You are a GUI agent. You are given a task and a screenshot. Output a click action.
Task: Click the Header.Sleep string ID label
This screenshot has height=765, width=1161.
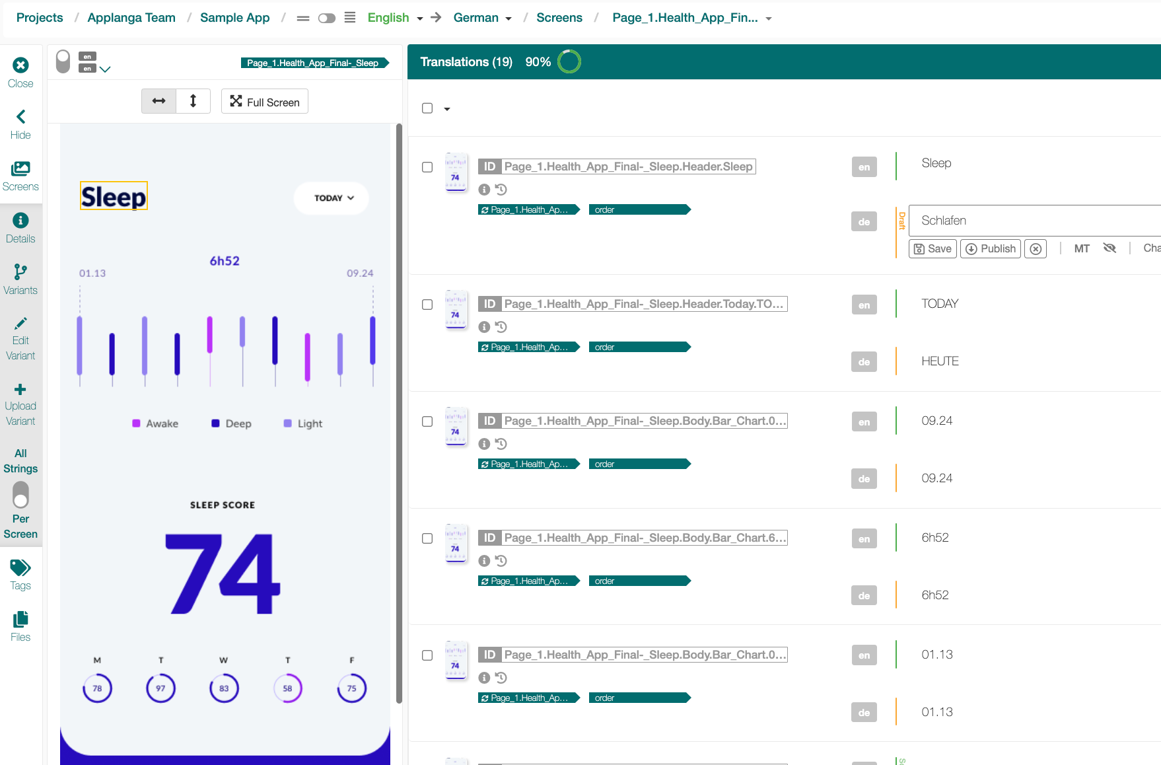pos(617,166)
